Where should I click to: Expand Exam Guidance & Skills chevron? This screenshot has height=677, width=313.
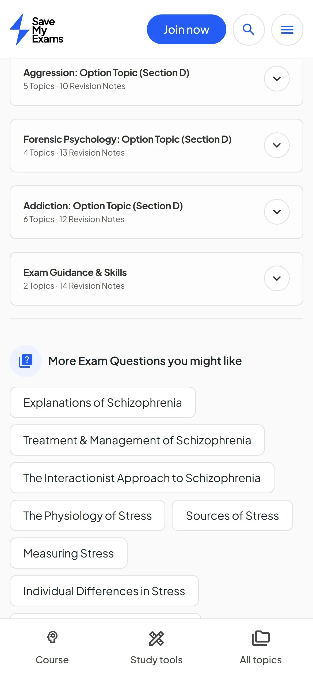pos(277,278)
